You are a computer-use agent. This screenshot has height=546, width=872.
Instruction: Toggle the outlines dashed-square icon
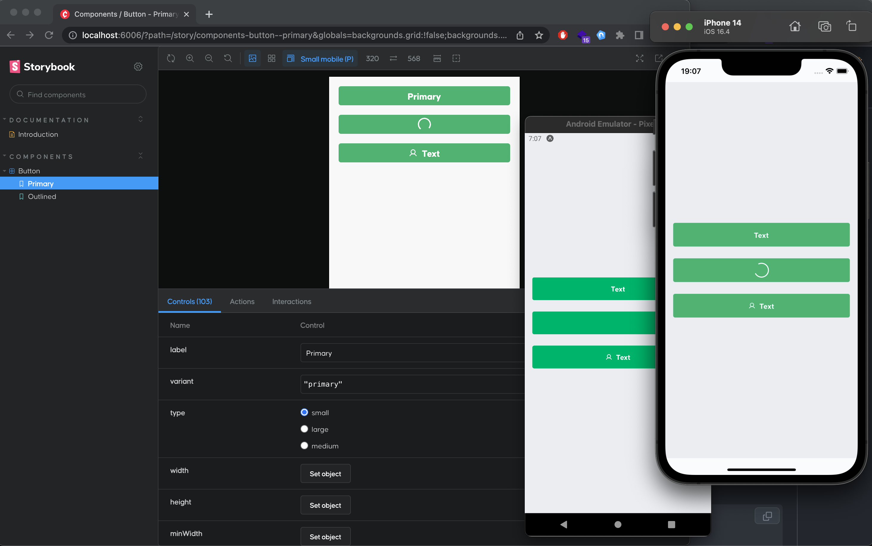(456, 59)
